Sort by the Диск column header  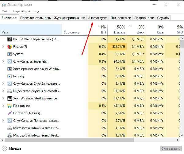[x=136, y=29]
